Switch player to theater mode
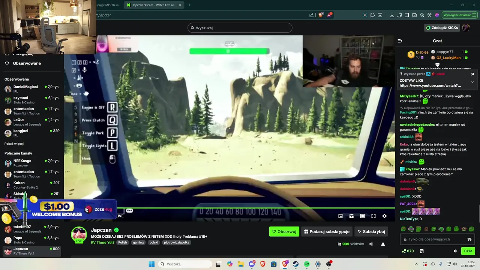The image size is (480, 270). click(x=362, y=216)
